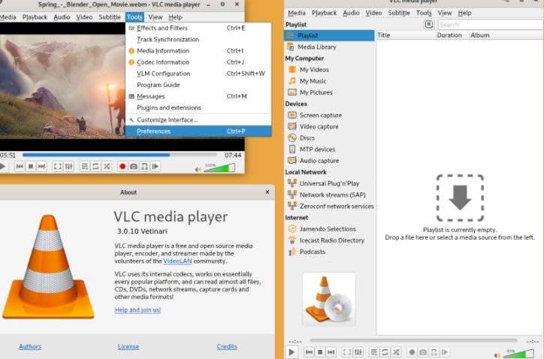Click playlist Search field
544x359 pixels.
pos(490,25)
